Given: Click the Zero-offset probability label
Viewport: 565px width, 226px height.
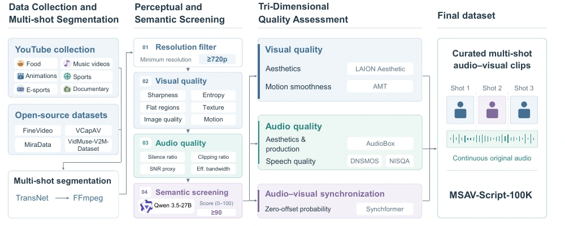Looking at the screenshot, I should [298, 209].
